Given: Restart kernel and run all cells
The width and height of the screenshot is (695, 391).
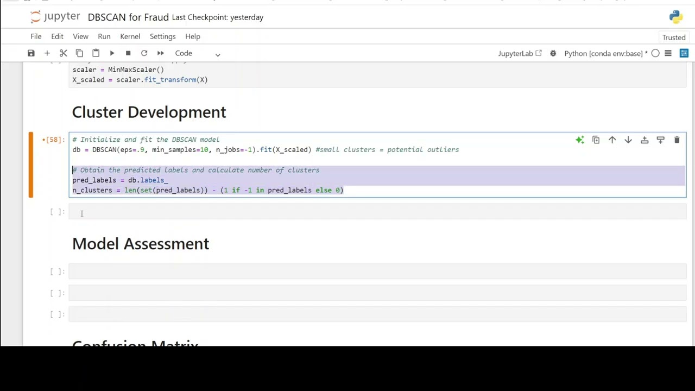Looking at the screenshot, I should [x=161, y=53].
